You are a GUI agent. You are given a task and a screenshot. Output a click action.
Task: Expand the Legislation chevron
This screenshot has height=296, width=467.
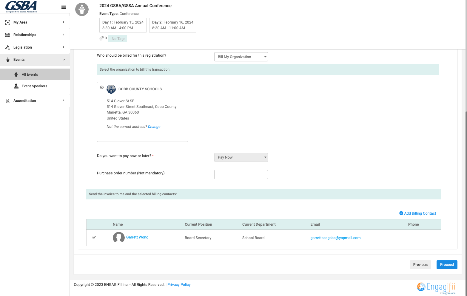pyautogui.click(x=64, y=47)
